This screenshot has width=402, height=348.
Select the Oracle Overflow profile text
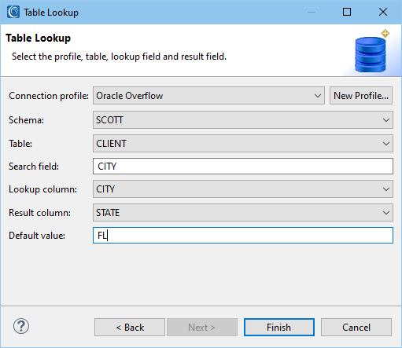tap(130, 96)
